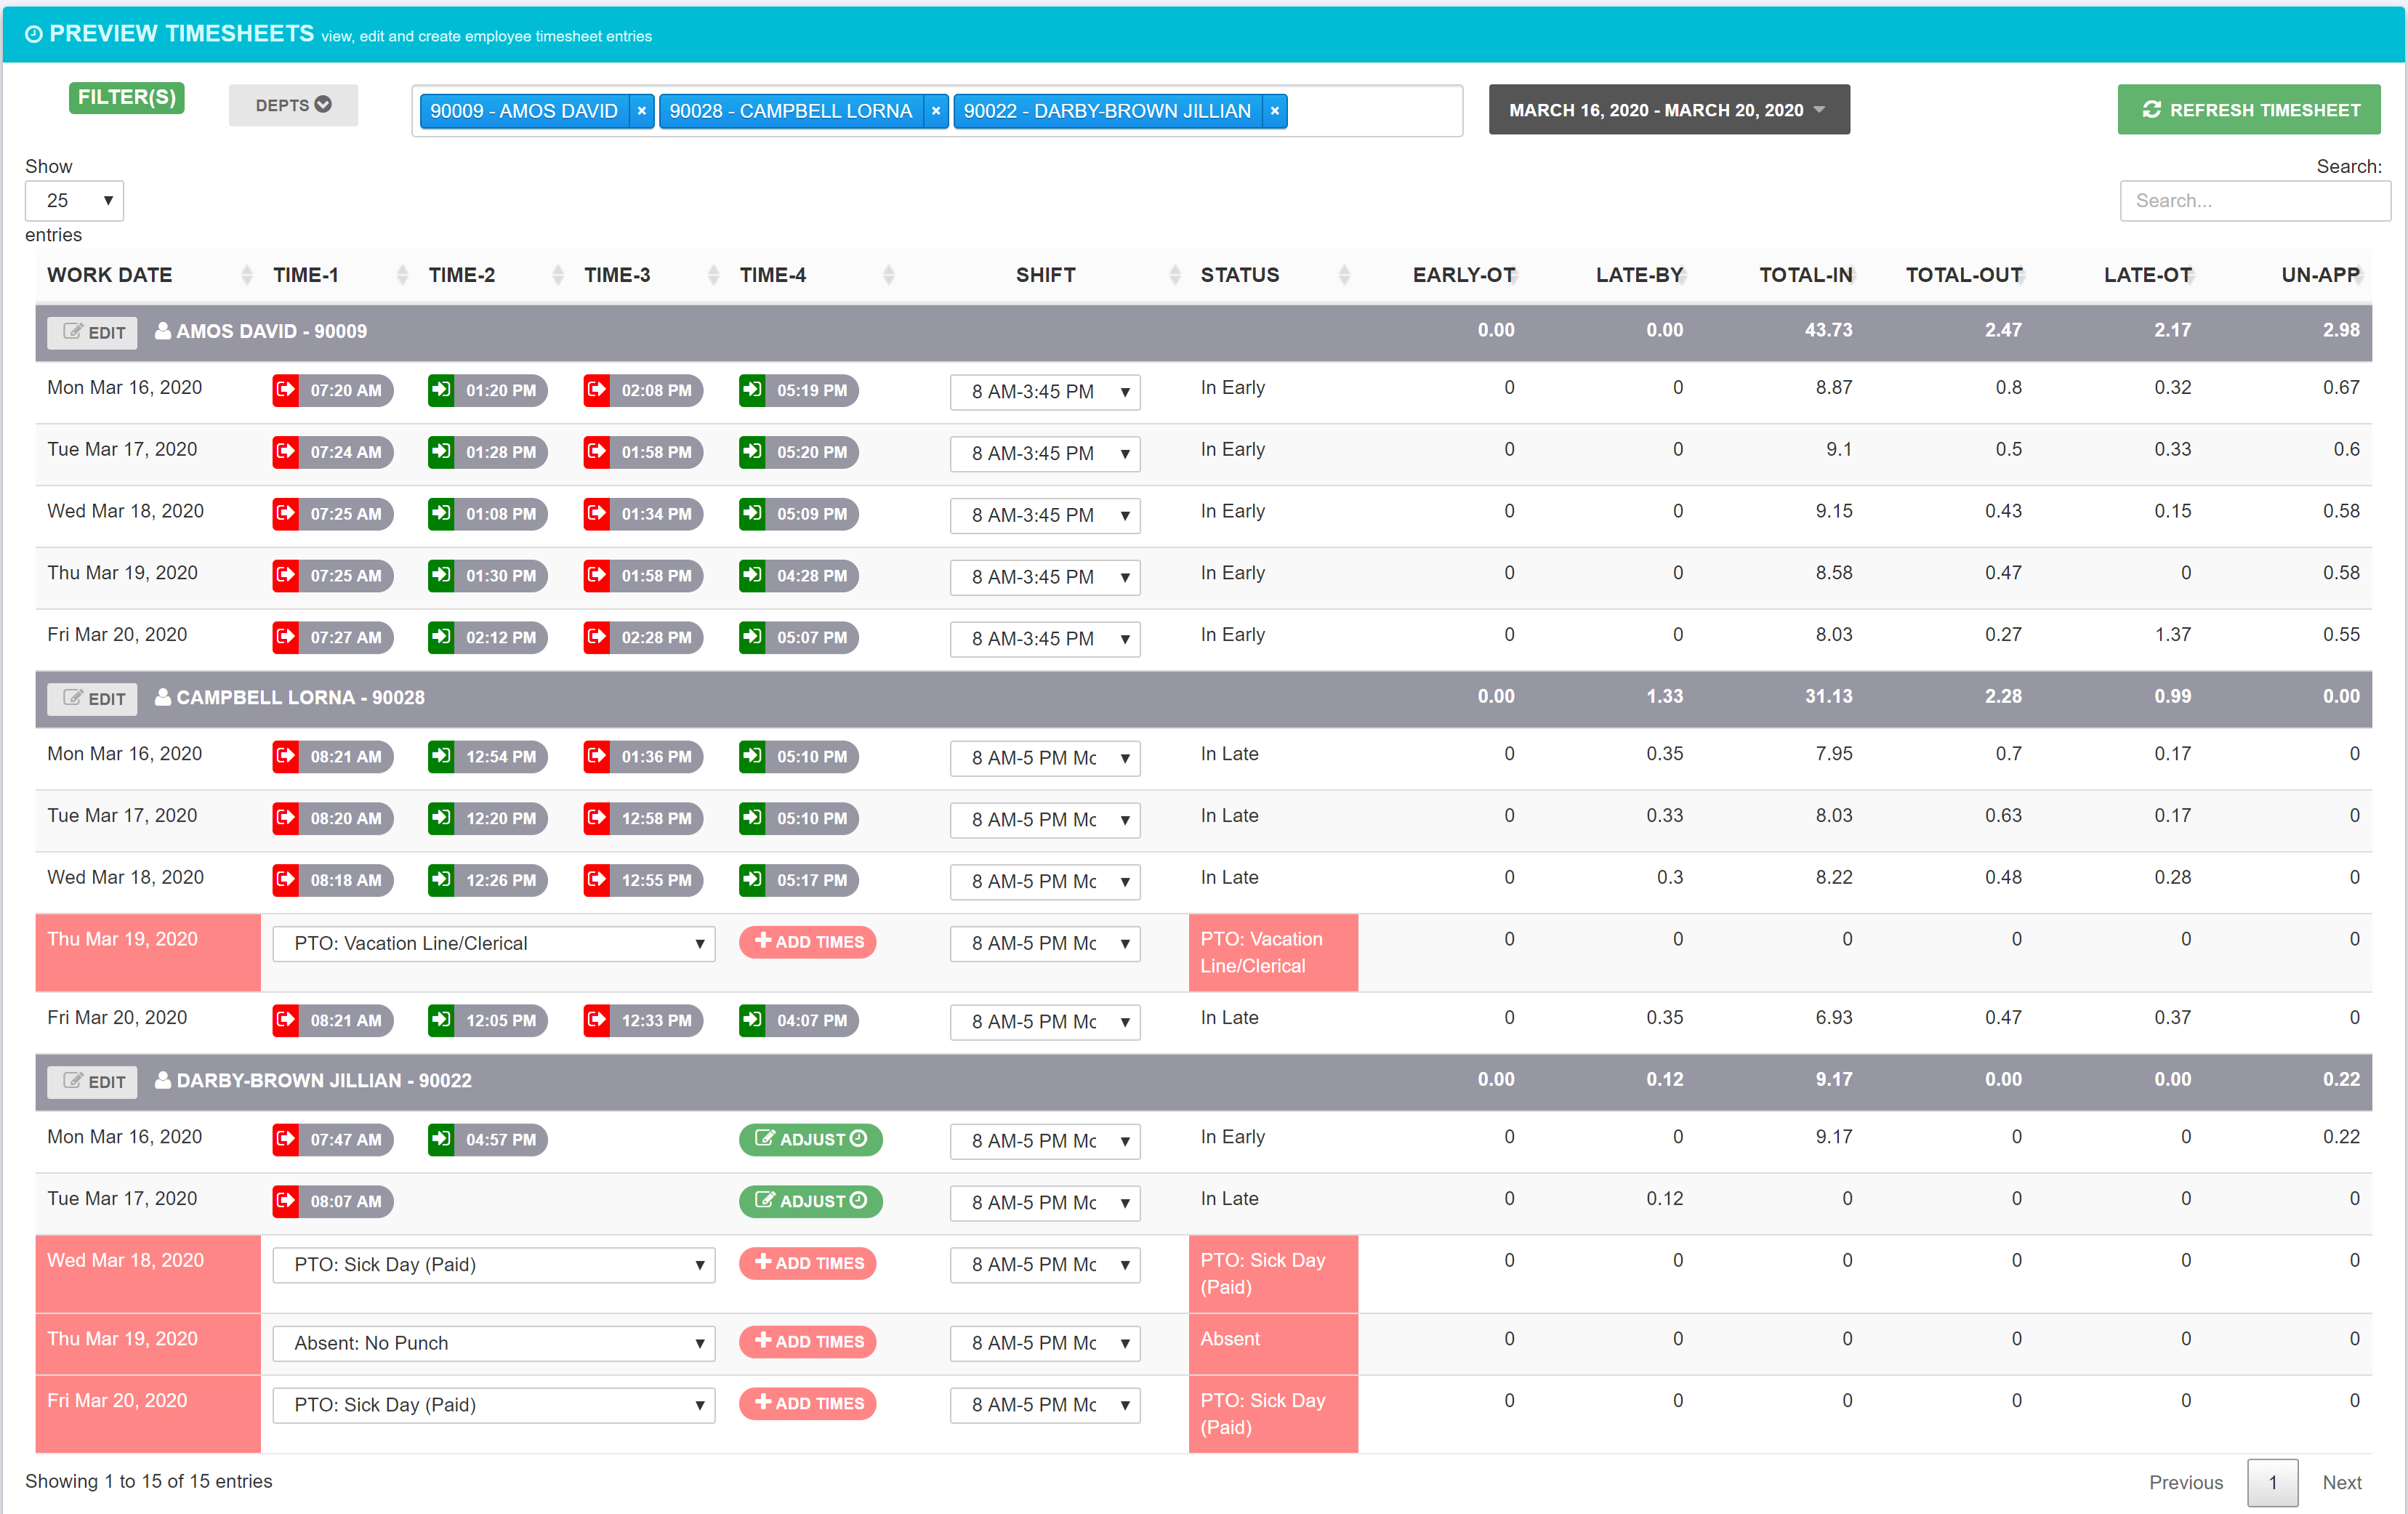This screenshot has width=2408, height=1514.
Task: Remove the CAMPBELL LORNA employee tag
Action: tap(936, 111)
